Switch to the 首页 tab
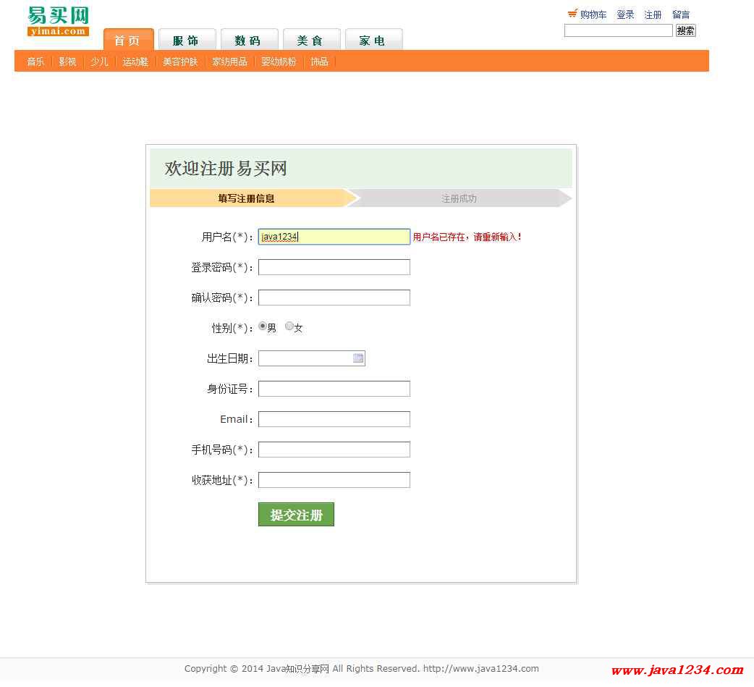This screenshot has height=687, width=754. coord(128,41)
